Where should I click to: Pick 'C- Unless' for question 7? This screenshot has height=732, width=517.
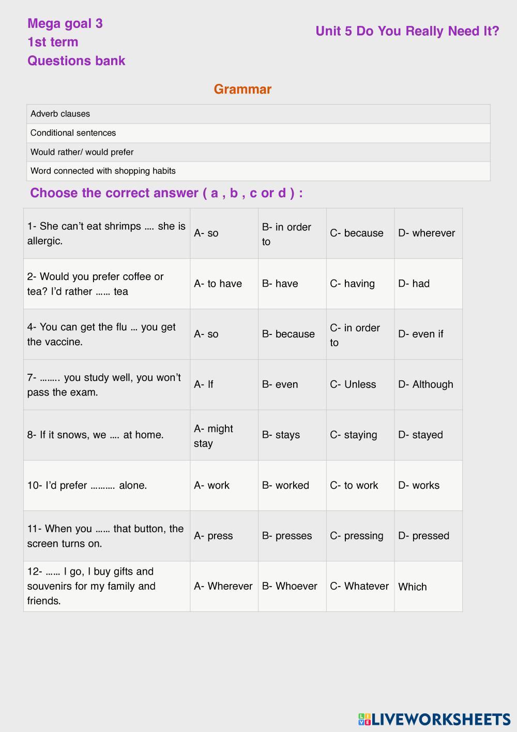pyautogui.click(x=353, y=384)
